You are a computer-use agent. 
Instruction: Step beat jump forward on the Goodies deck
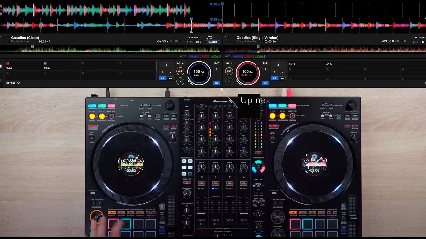click(x=282, y=72)
